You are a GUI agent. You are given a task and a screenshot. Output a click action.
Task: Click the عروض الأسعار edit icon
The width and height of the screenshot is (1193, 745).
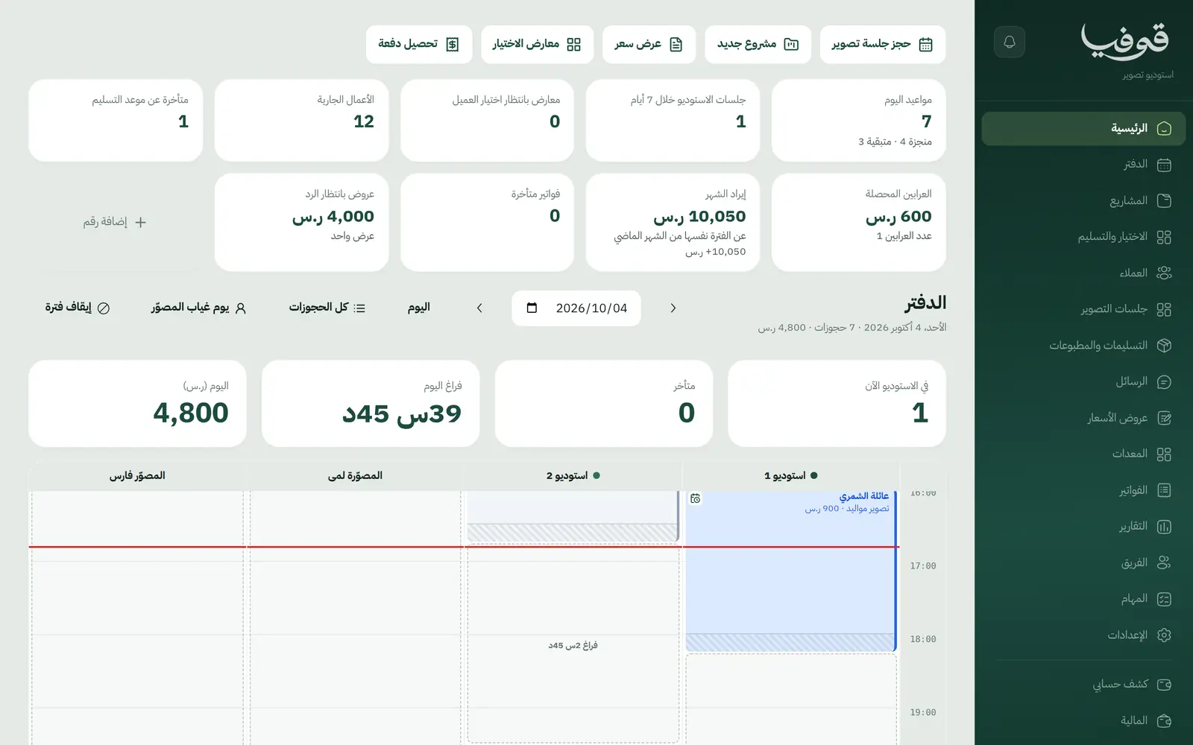tap(1164, 418)
